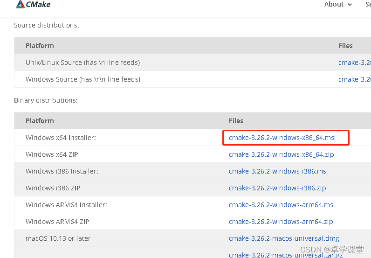This screenshot has width=371, height=258.
Task: Click the 'Source distributions:' heading
Action: point(47,25)
